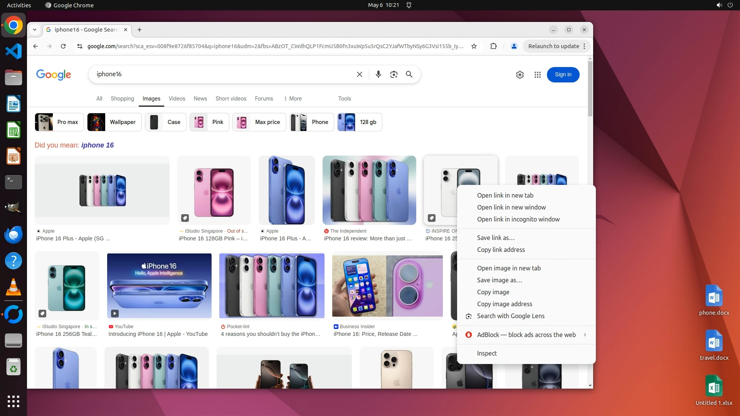
Task: Clear the search box with X icon
Action: click(359, 74)
